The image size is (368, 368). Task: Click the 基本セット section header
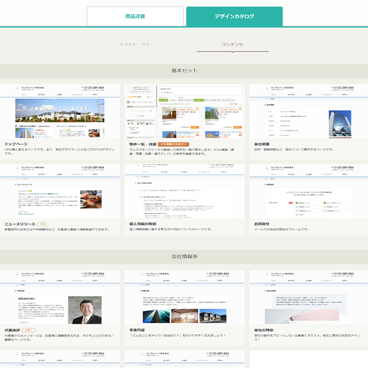pos(184,71)
